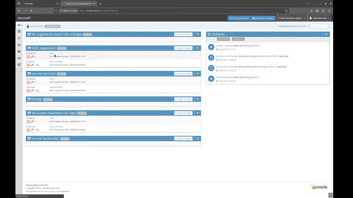Click the browser address bar

(171, 11)
